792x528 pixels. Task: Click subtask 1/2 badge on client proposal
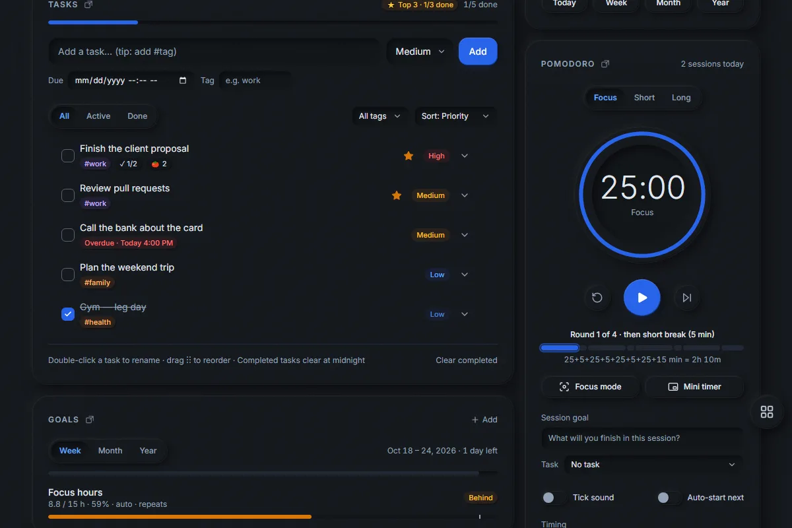coord(129,164)
